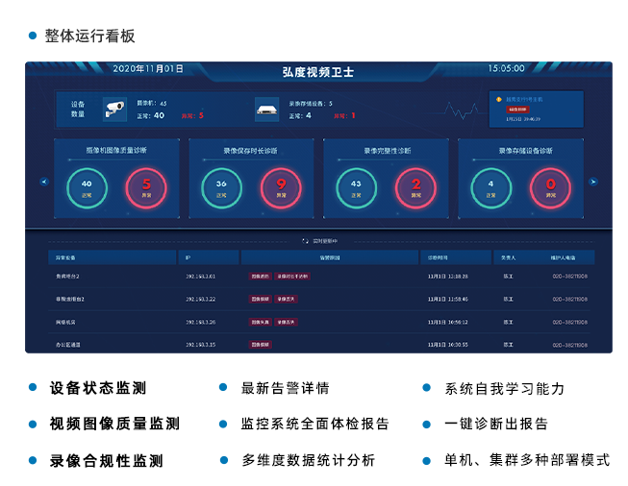
Task: Select the red 2 异常 circle
Action: pyautogui.click(x=415, y=188)
